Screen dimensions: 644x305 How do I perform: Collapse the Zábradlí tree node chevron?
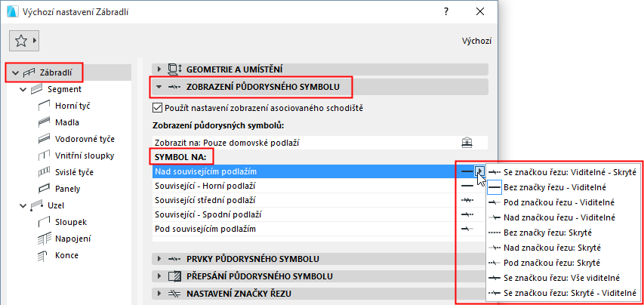pyautogui.click(x=16, y=73)
